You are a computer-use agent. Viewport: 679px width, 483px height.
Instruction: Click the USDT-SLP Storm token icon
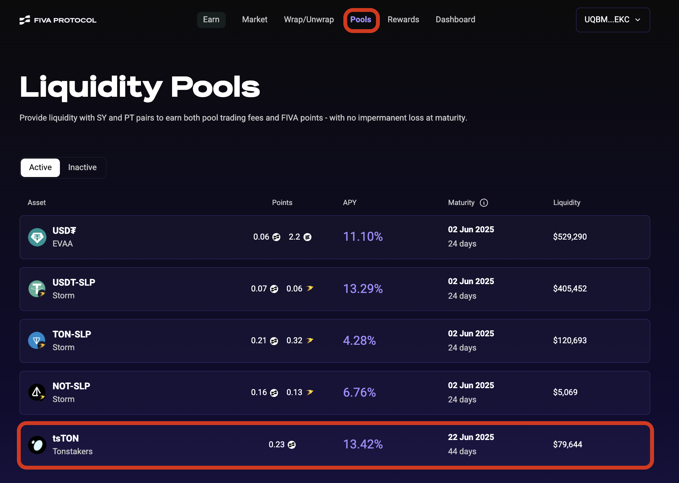(37, 289)
